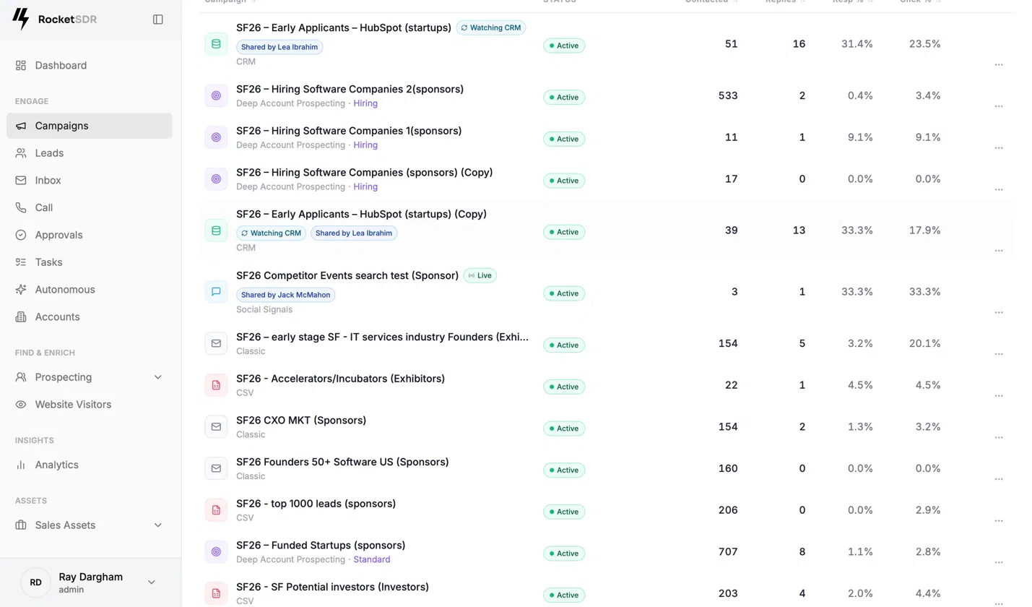Click the Analytics bar chart icon
This screenshot has height=607, width=1032.
(x=21, y=465)
